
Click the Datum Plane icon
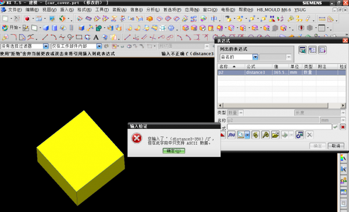34,28
